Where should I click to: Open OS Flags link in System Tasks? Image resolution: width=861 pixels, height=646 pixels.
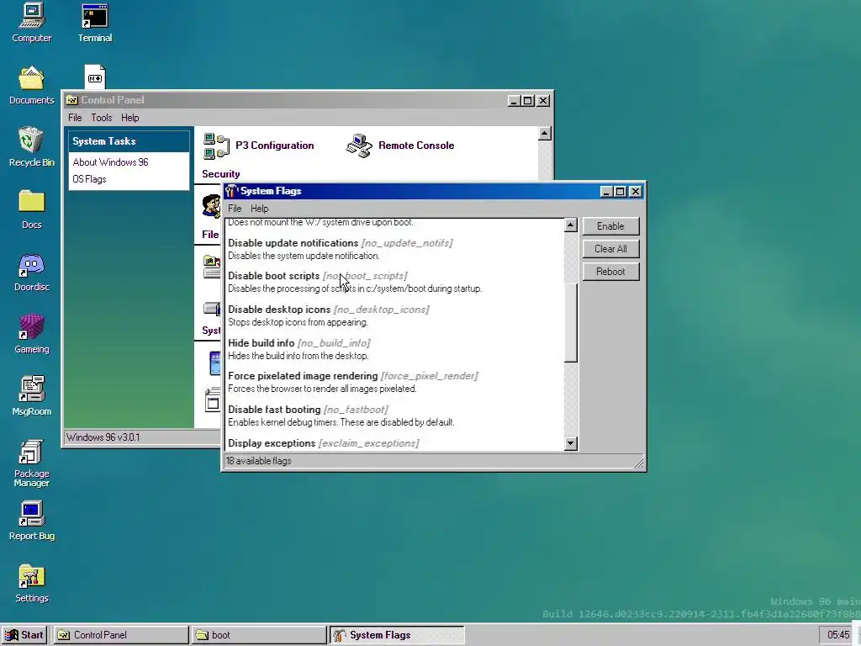point(89,179)
